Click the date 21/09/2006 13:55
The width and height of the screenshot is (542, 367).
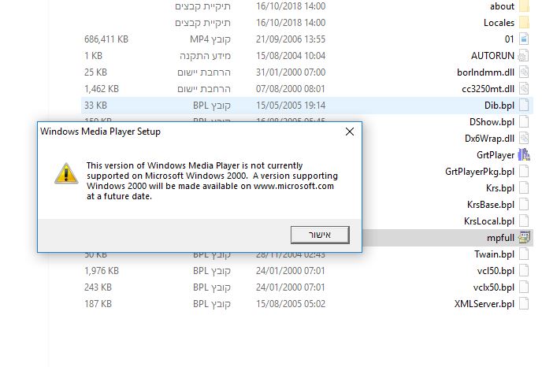pos(291,39)
